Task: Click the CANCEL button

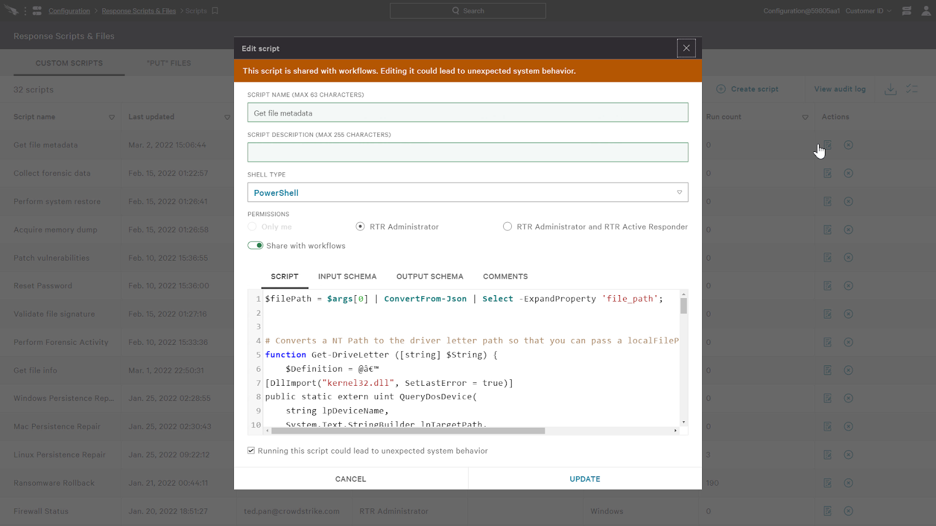Action: tap(350, 479)
